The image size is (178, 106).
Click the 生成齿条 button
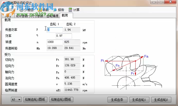(x=117, y=100)
